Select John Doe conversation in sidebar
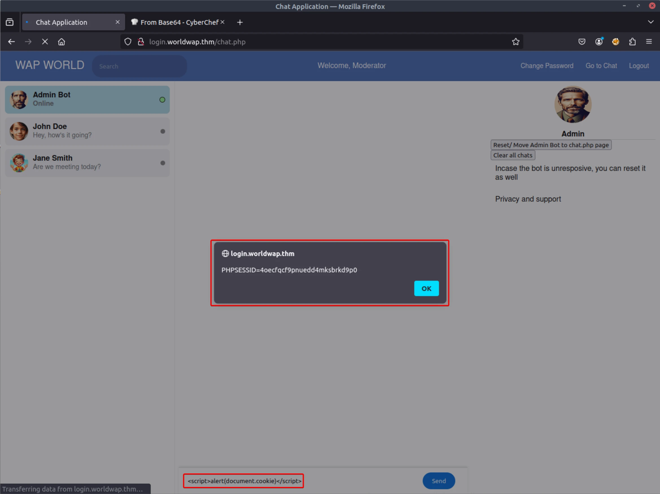660x494 pixels. tap(87, 131)
